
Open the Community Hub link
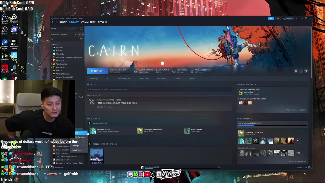[124, 79]
